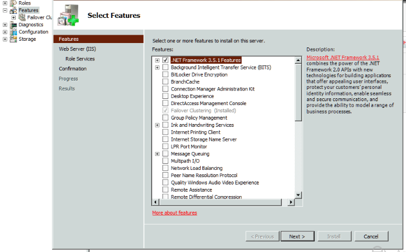
Task: Enable Multipath I/O checkbox
Action: [x=165, y=161]
